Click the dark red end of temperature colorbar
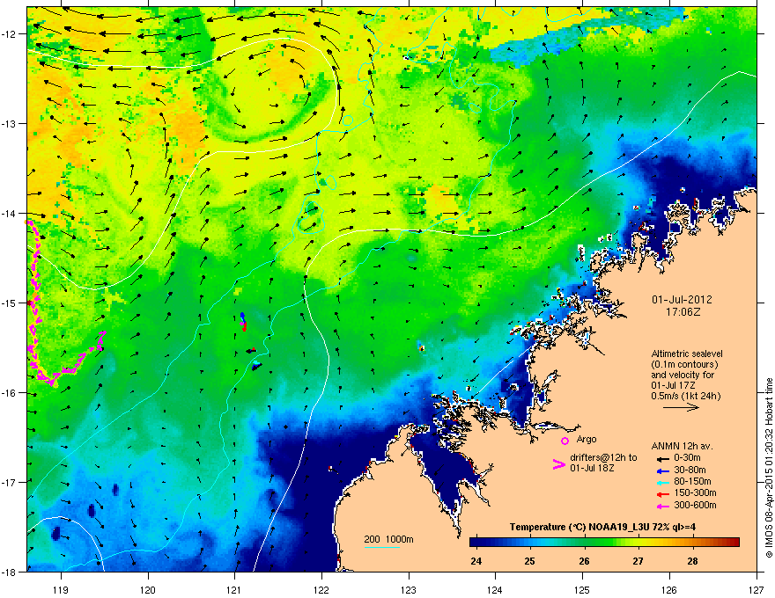 click(x=734, y=543)
